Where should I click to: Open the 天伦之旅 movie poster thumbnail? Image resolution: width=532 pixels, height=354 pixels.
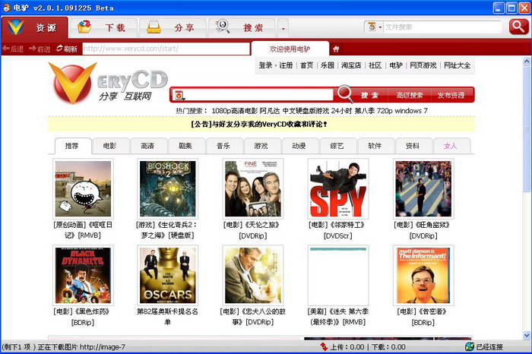click(x=253, y=188)
